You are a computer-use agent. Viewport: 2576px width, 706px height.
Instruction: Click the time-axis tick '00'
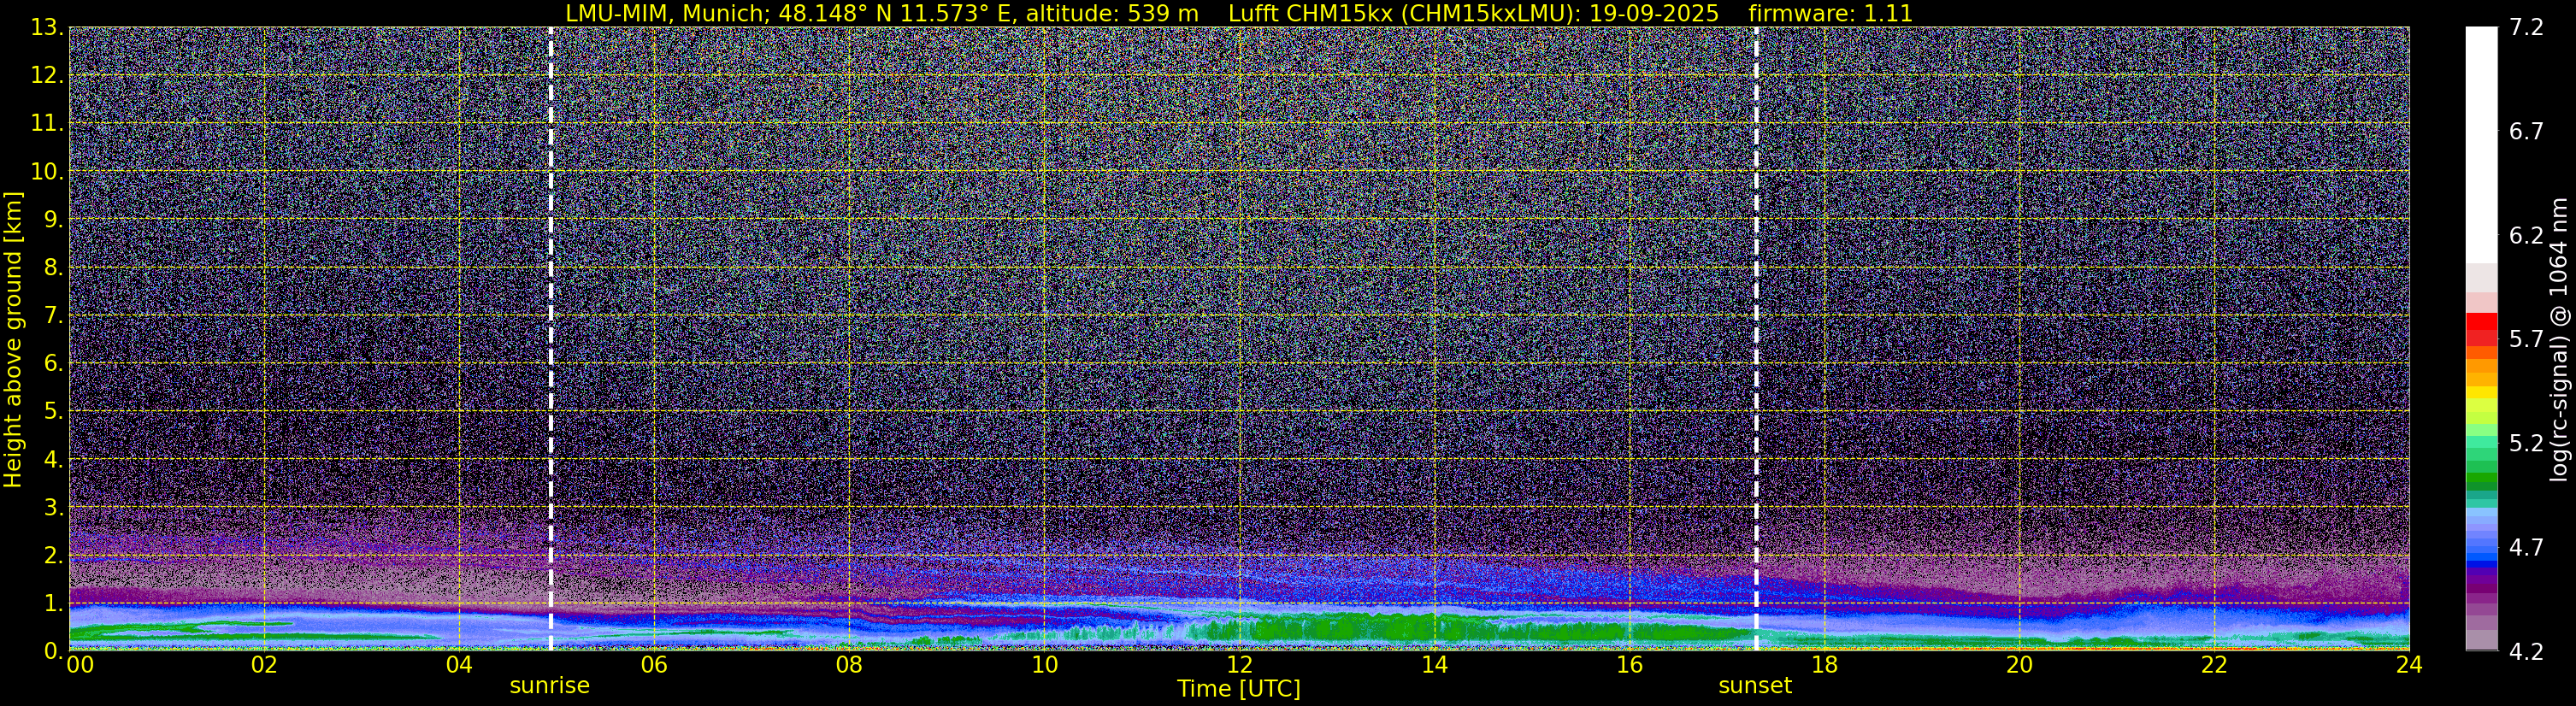click(x=80, y=665)
